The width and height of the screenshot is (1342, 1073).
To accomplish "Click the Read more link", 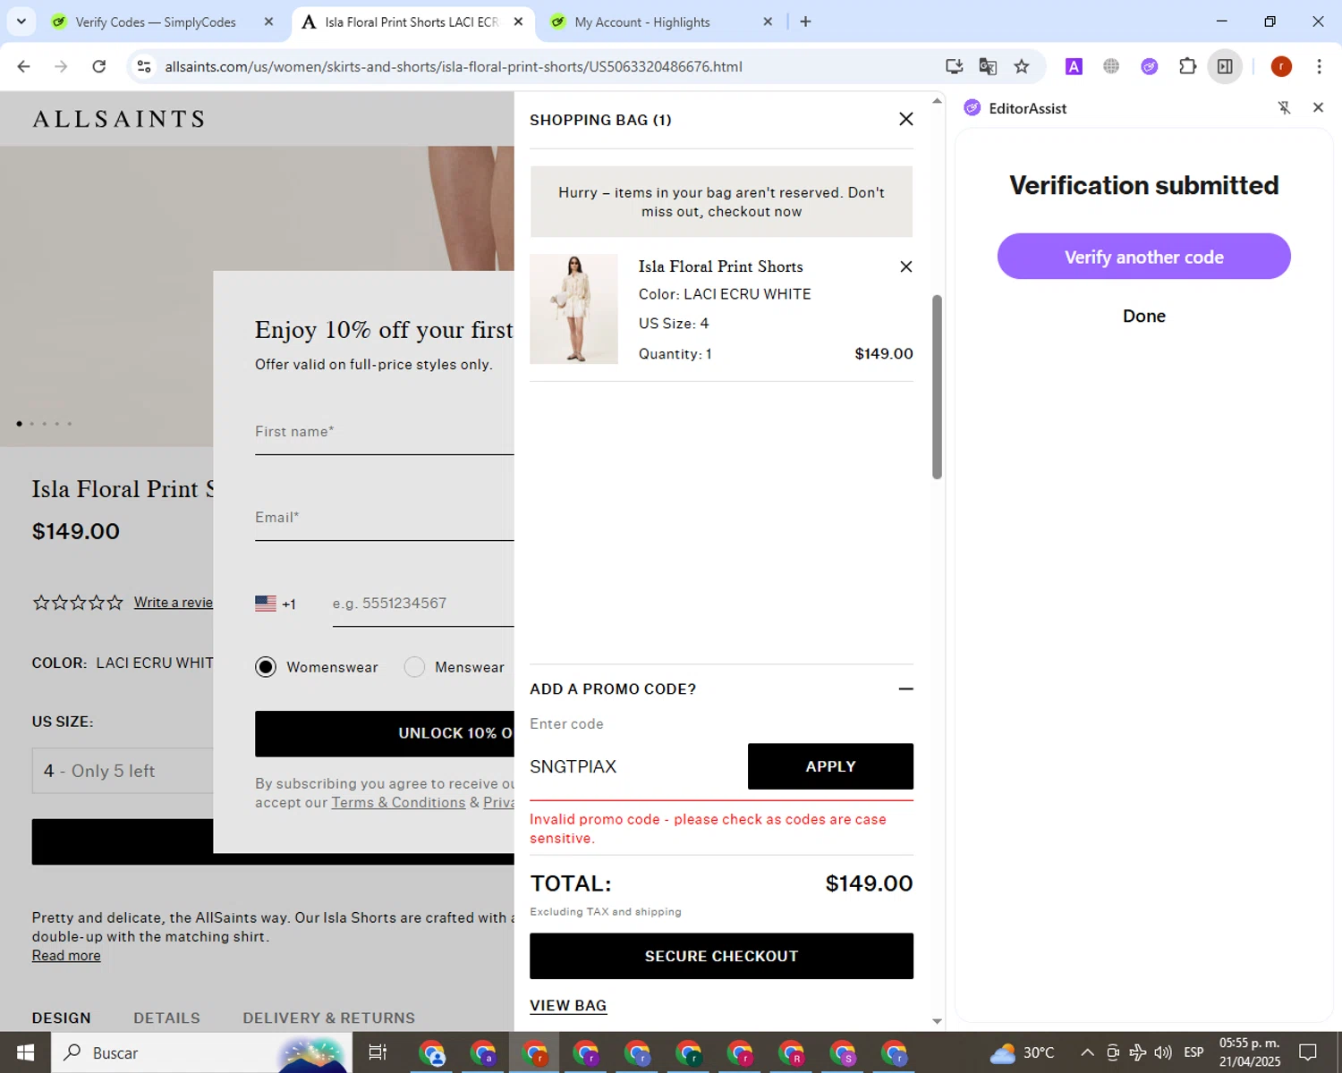I will click(66, 955).
